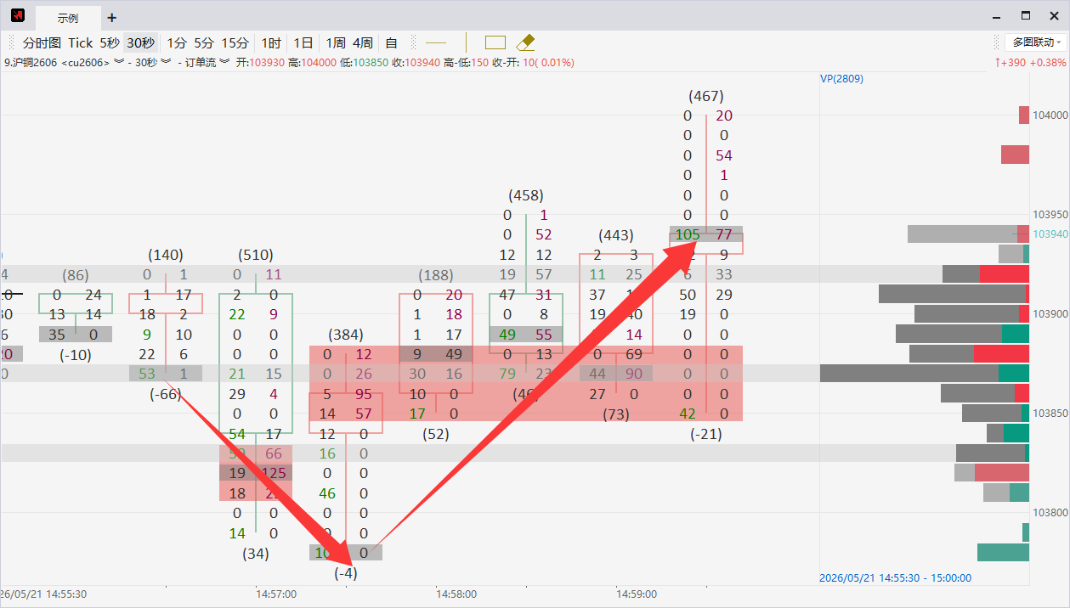The width and height of the screenshot is (1070, 608).
Task: Click the 高:104000 high price value
Action: 313,63
